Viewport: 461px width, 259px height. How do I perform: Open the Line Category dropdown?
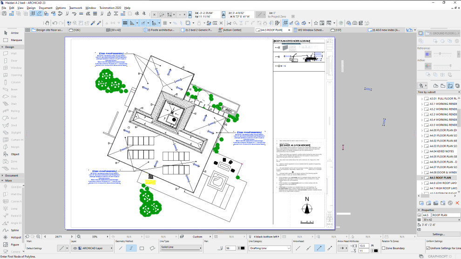coord(270,248)
